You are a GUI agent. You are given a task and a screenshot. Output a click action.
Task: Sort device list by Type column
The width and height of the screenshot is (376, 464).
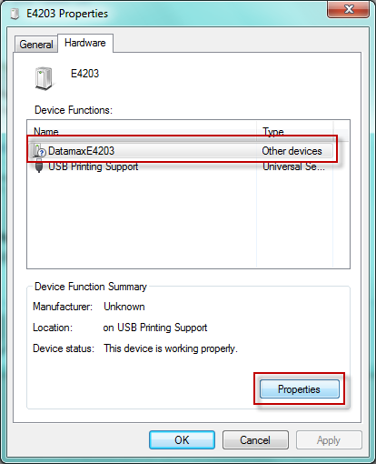pos(295,131)
